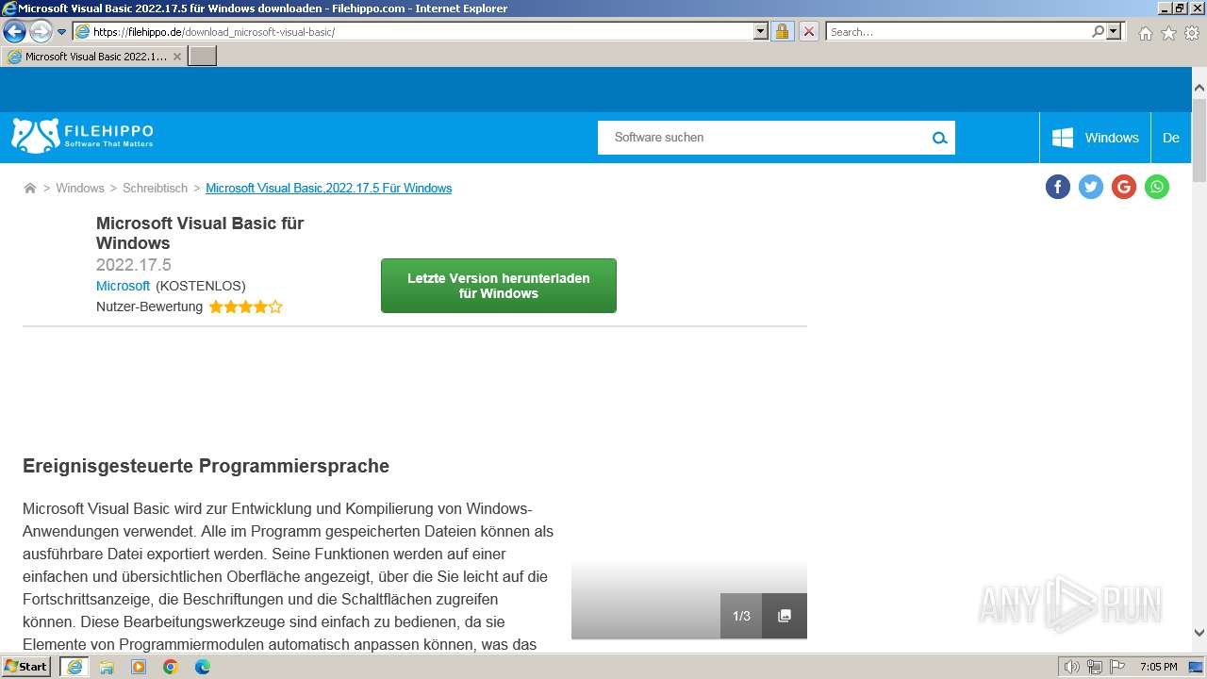Open the Windows platform menu
This screenshot has width=1207, height=679.
click(1095, 138)
